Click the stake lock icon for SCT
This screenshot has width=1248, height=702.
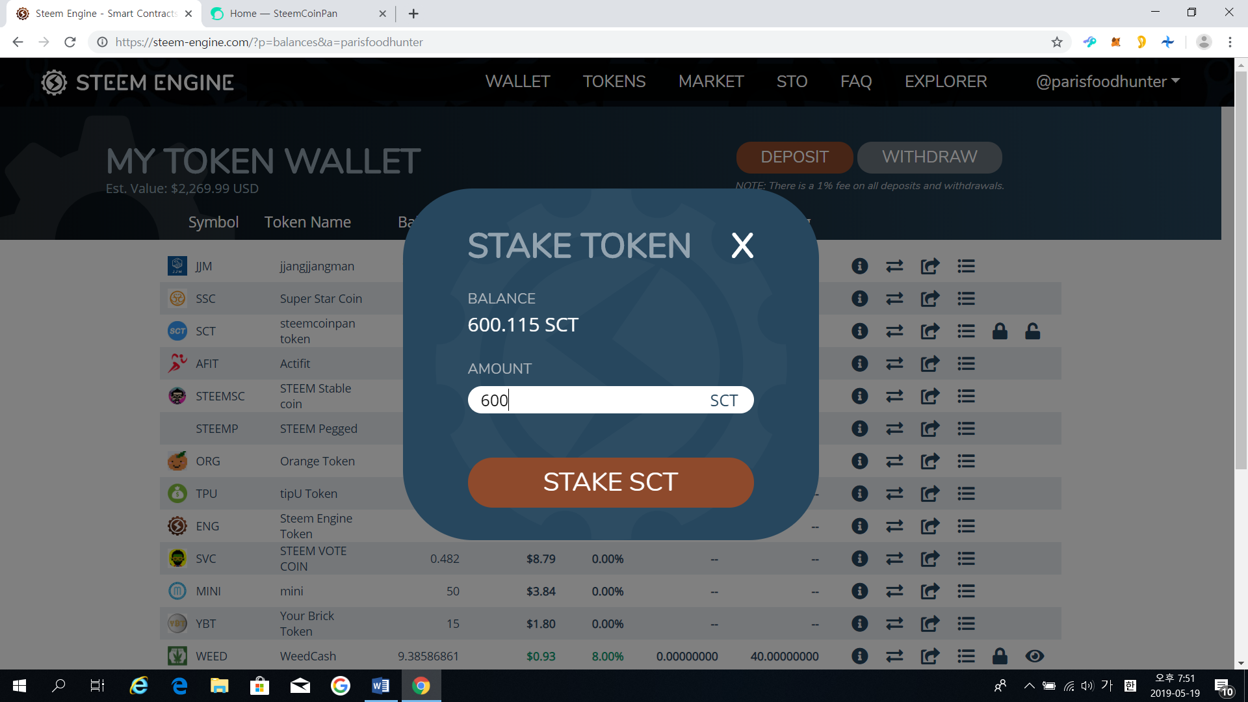coord(1000,331)
